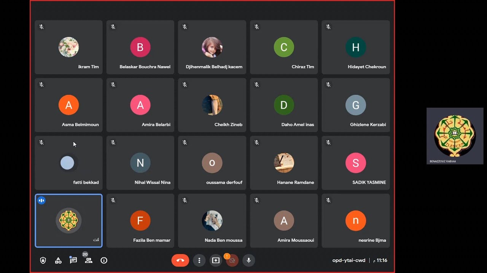Click the name label Amira Moussaoui

(296, 240)
